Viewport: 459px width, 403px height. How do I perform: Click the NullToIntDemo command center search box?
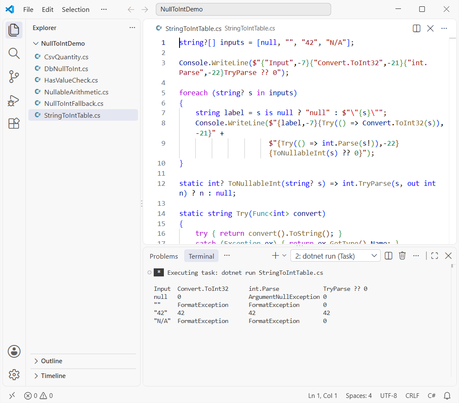[243, 9]
